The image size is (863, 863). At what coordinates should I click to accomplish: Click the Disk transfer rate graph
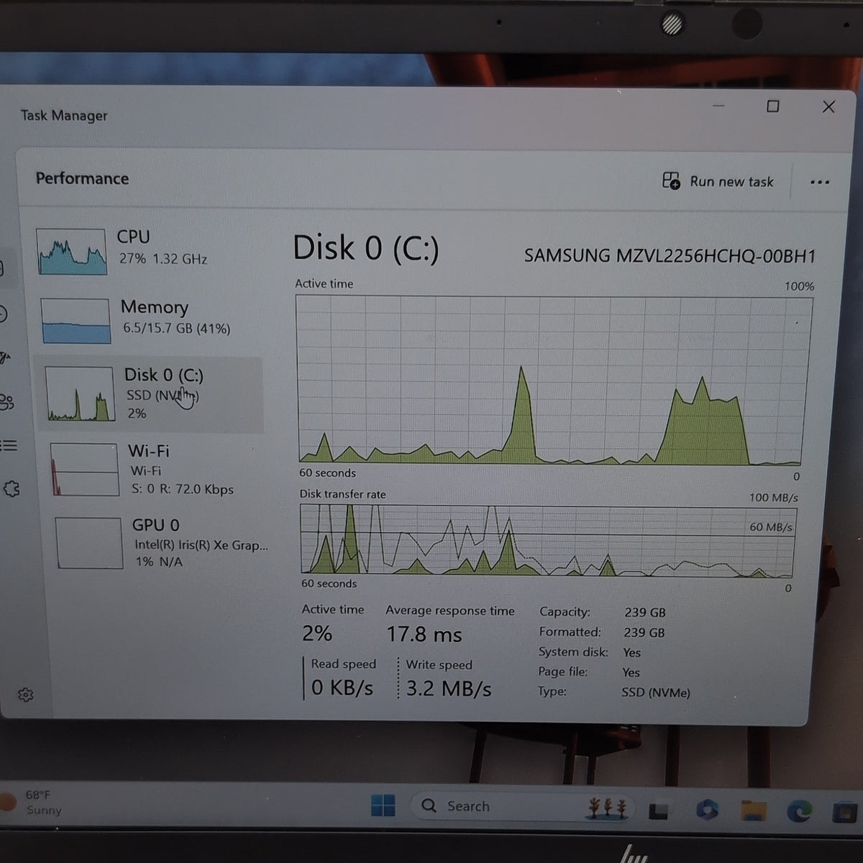point(548,541)
